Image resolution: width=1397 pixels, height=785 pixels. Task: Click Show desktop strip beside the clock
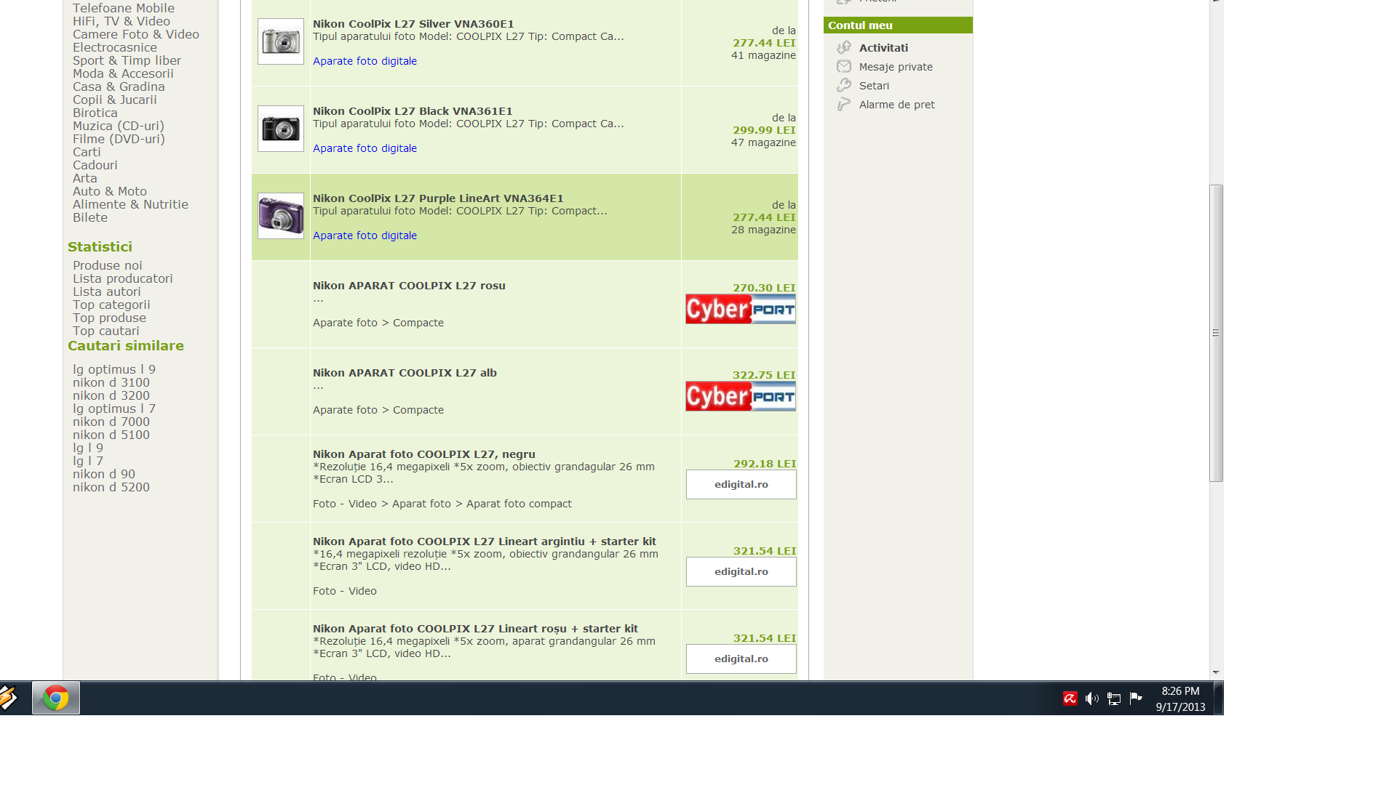coord(1219,698)
